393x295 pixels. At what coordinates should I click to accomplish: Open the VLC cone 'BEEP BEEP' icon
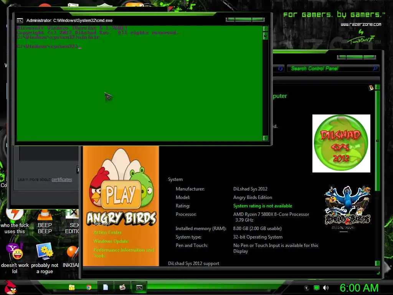click(45, 222)
